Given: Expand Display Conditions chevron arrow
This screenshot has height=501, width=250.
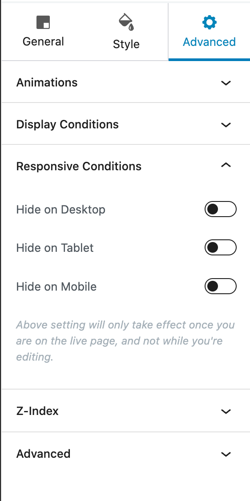Looking at the screenshot, I should click(226, 125).
